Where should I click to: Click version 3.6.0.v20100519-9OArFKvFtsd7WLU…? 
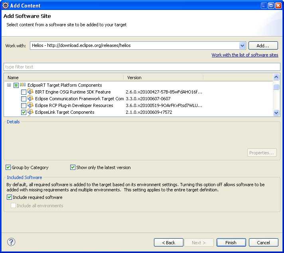[164, 105]
